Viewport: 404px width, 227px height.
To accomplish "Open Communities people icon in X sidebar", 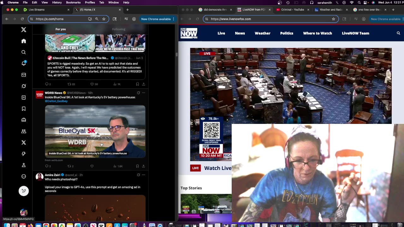I will (24, 131).
